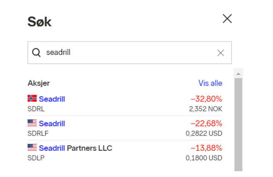Focus the search input containing seadrill

[127, 53]
